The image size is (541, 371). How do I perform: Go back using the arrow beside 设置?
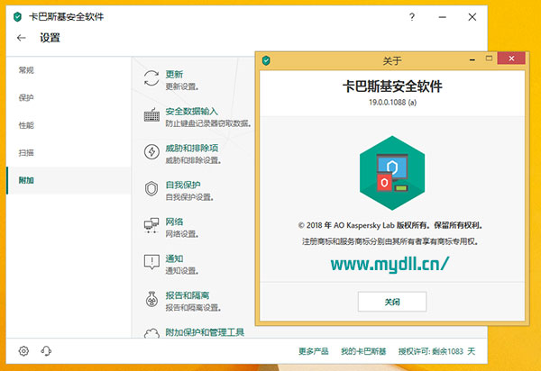pyautogui.click(x=22, y=38)
